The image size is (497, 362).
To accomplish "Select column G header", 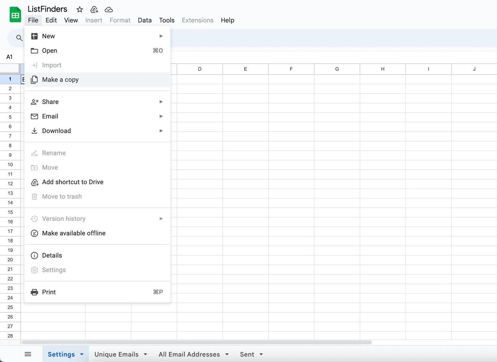I will (337, 69).
